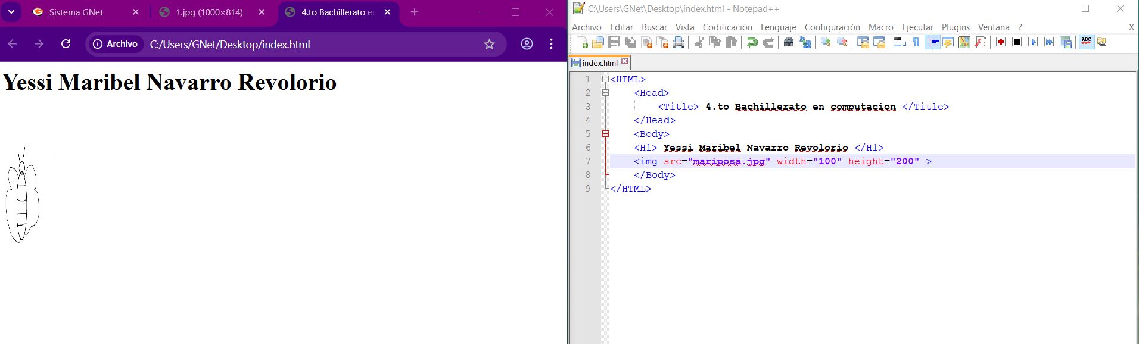Toggle the indent guide toolbar button
This screenshot has height=344, width=1139.
933,42
